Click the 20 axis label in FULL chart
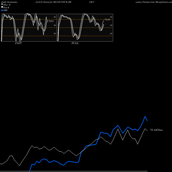This screenshot has width=172, height=172. point(111,33)
